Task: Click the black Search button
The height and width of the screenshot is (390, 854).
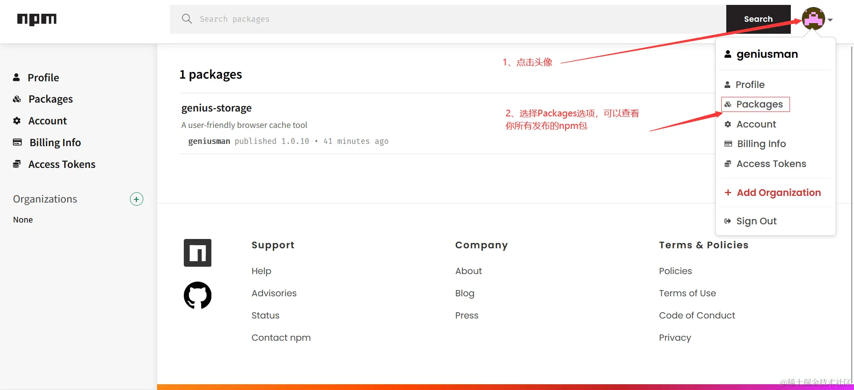Action: pos(758,19)
